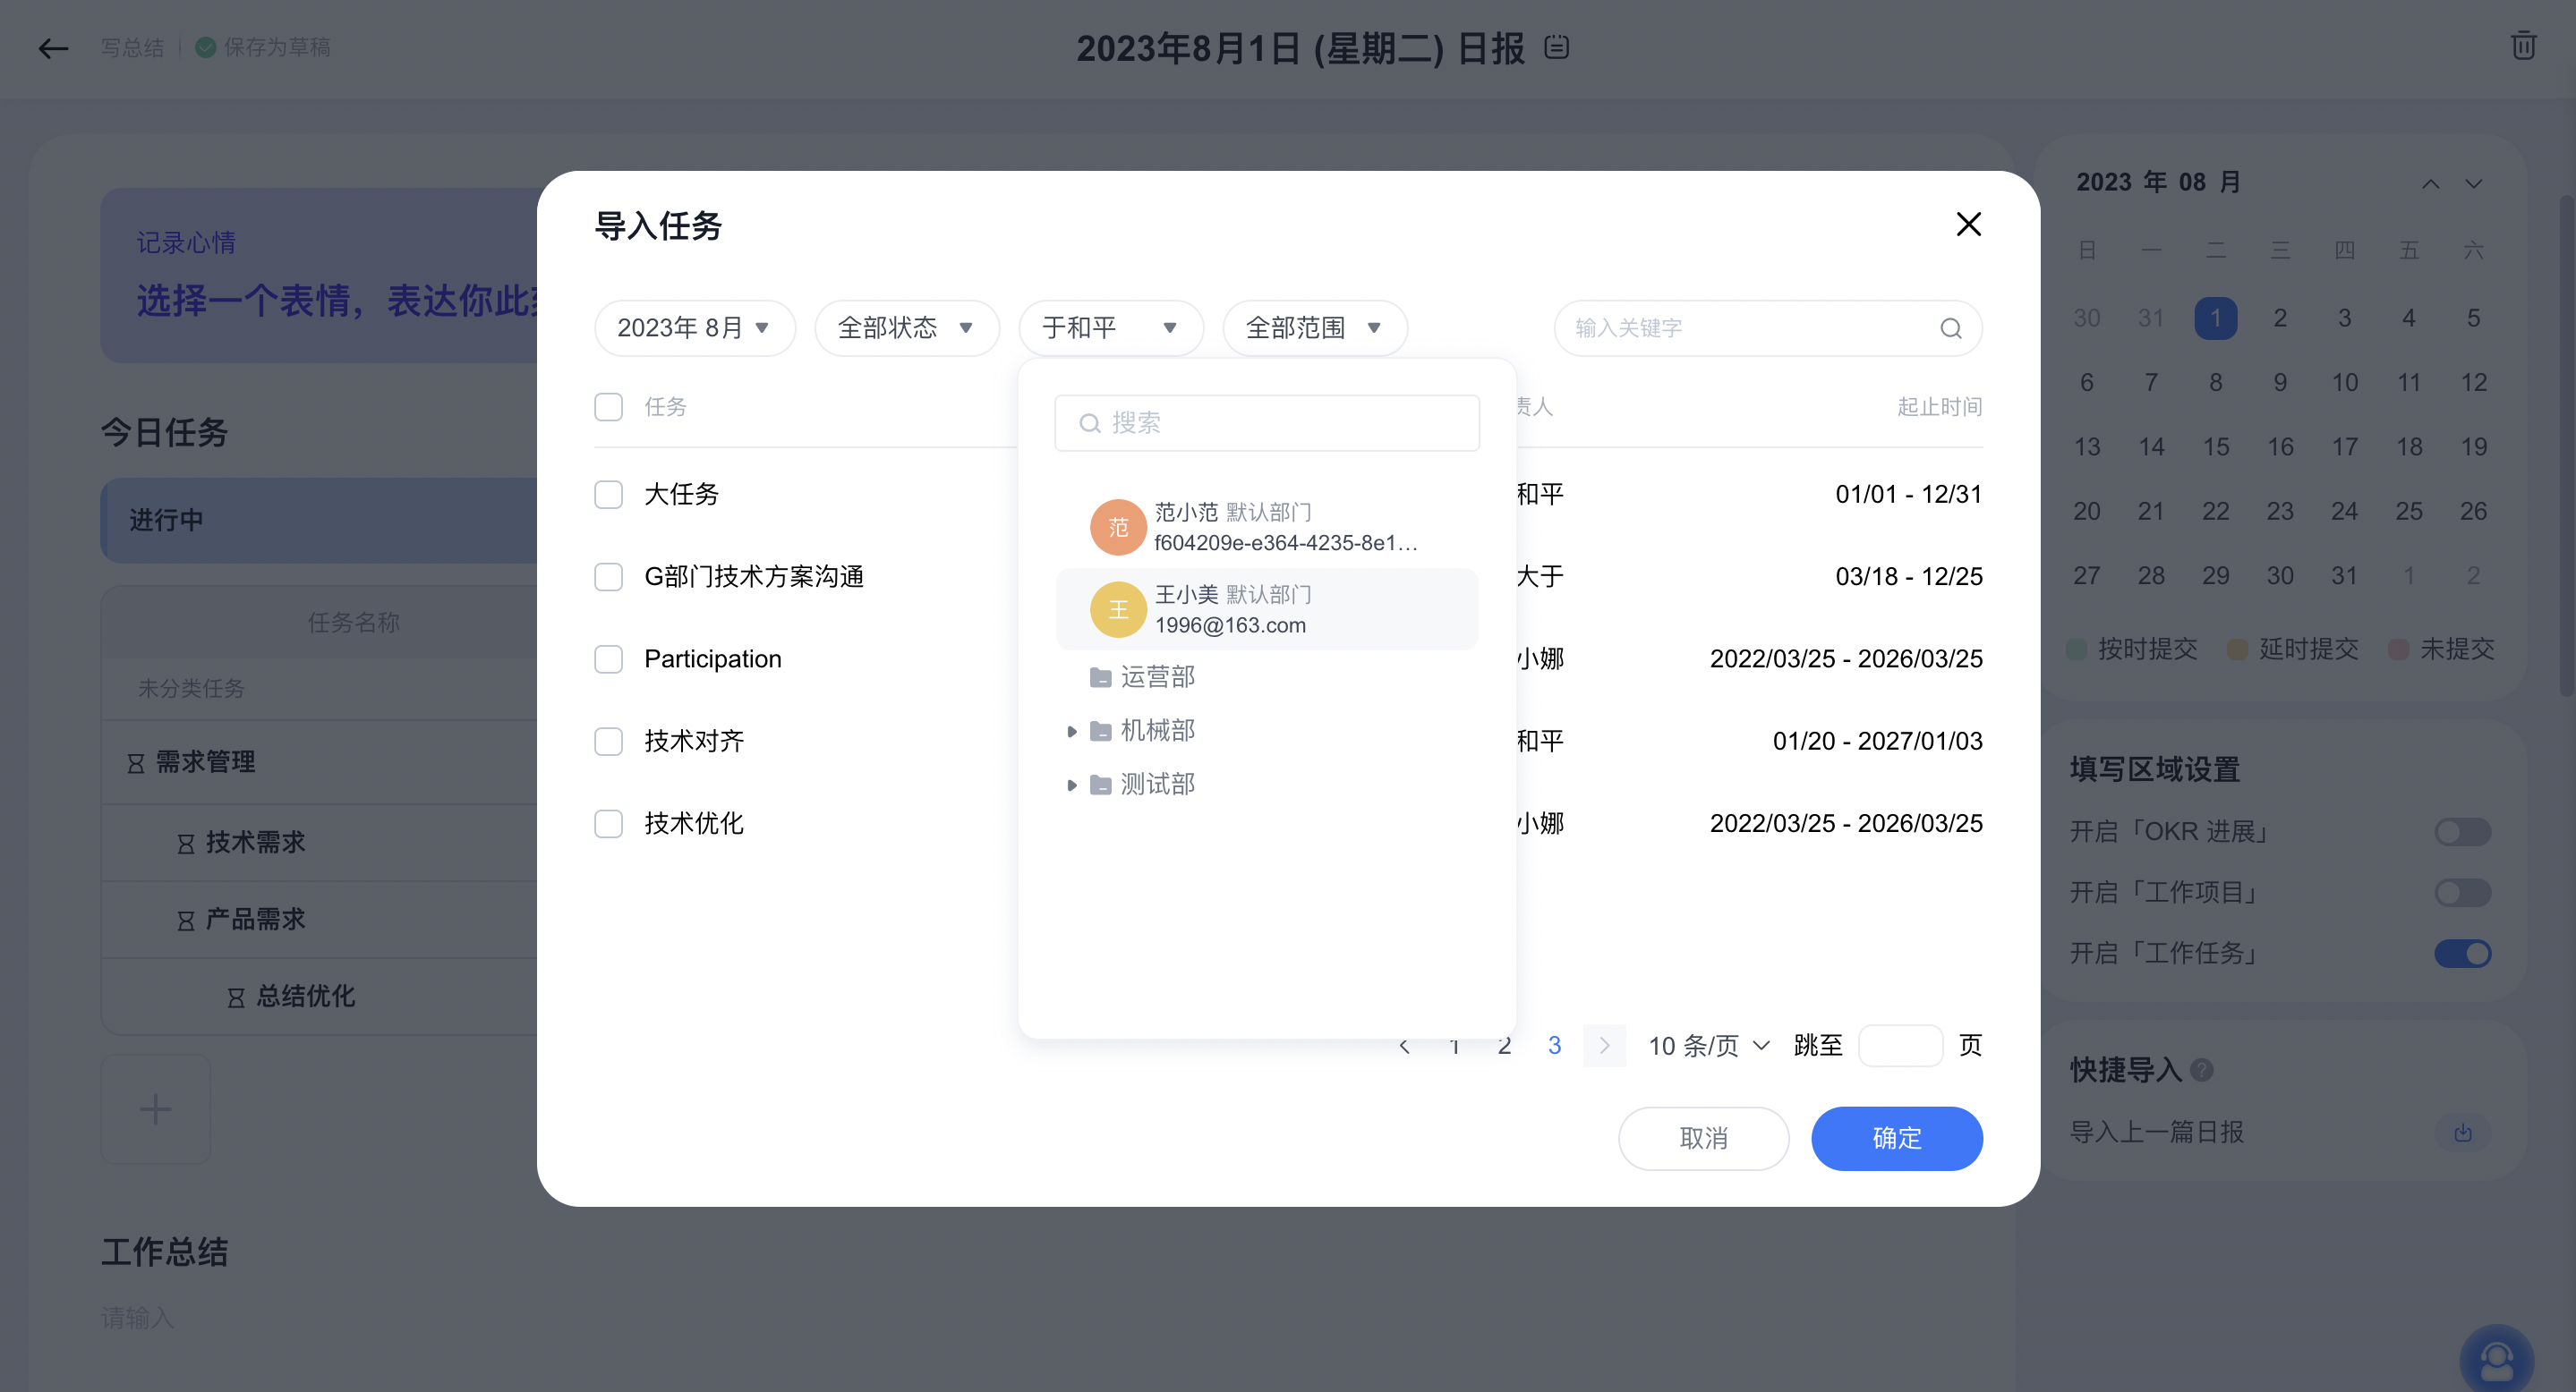
Task: Open the 全部状态 status dropdown
Action: click(x=907, y=327)
